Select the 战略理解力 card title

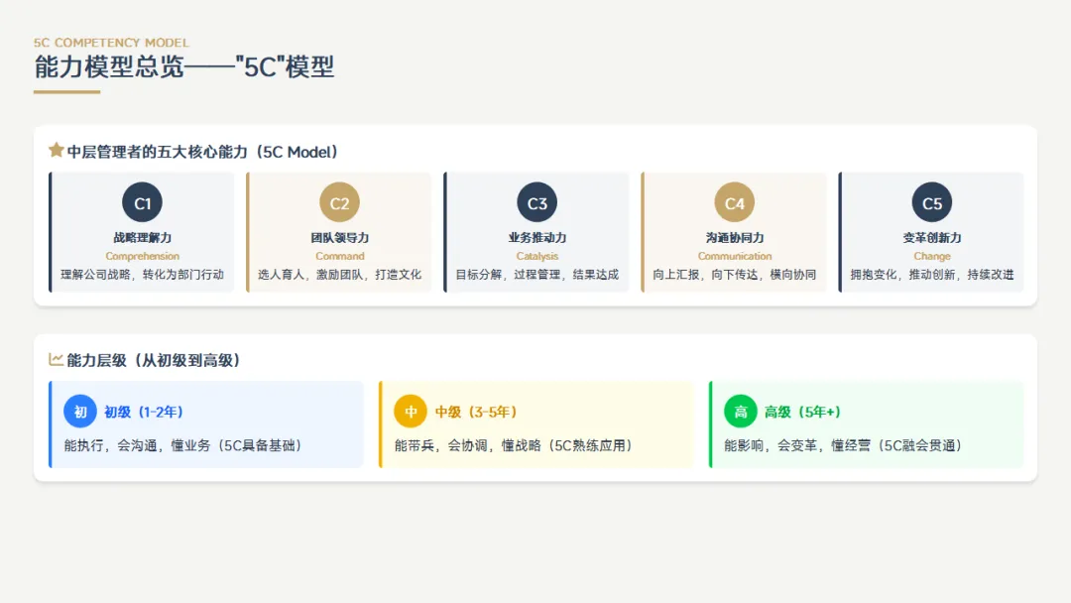[142, 238]
